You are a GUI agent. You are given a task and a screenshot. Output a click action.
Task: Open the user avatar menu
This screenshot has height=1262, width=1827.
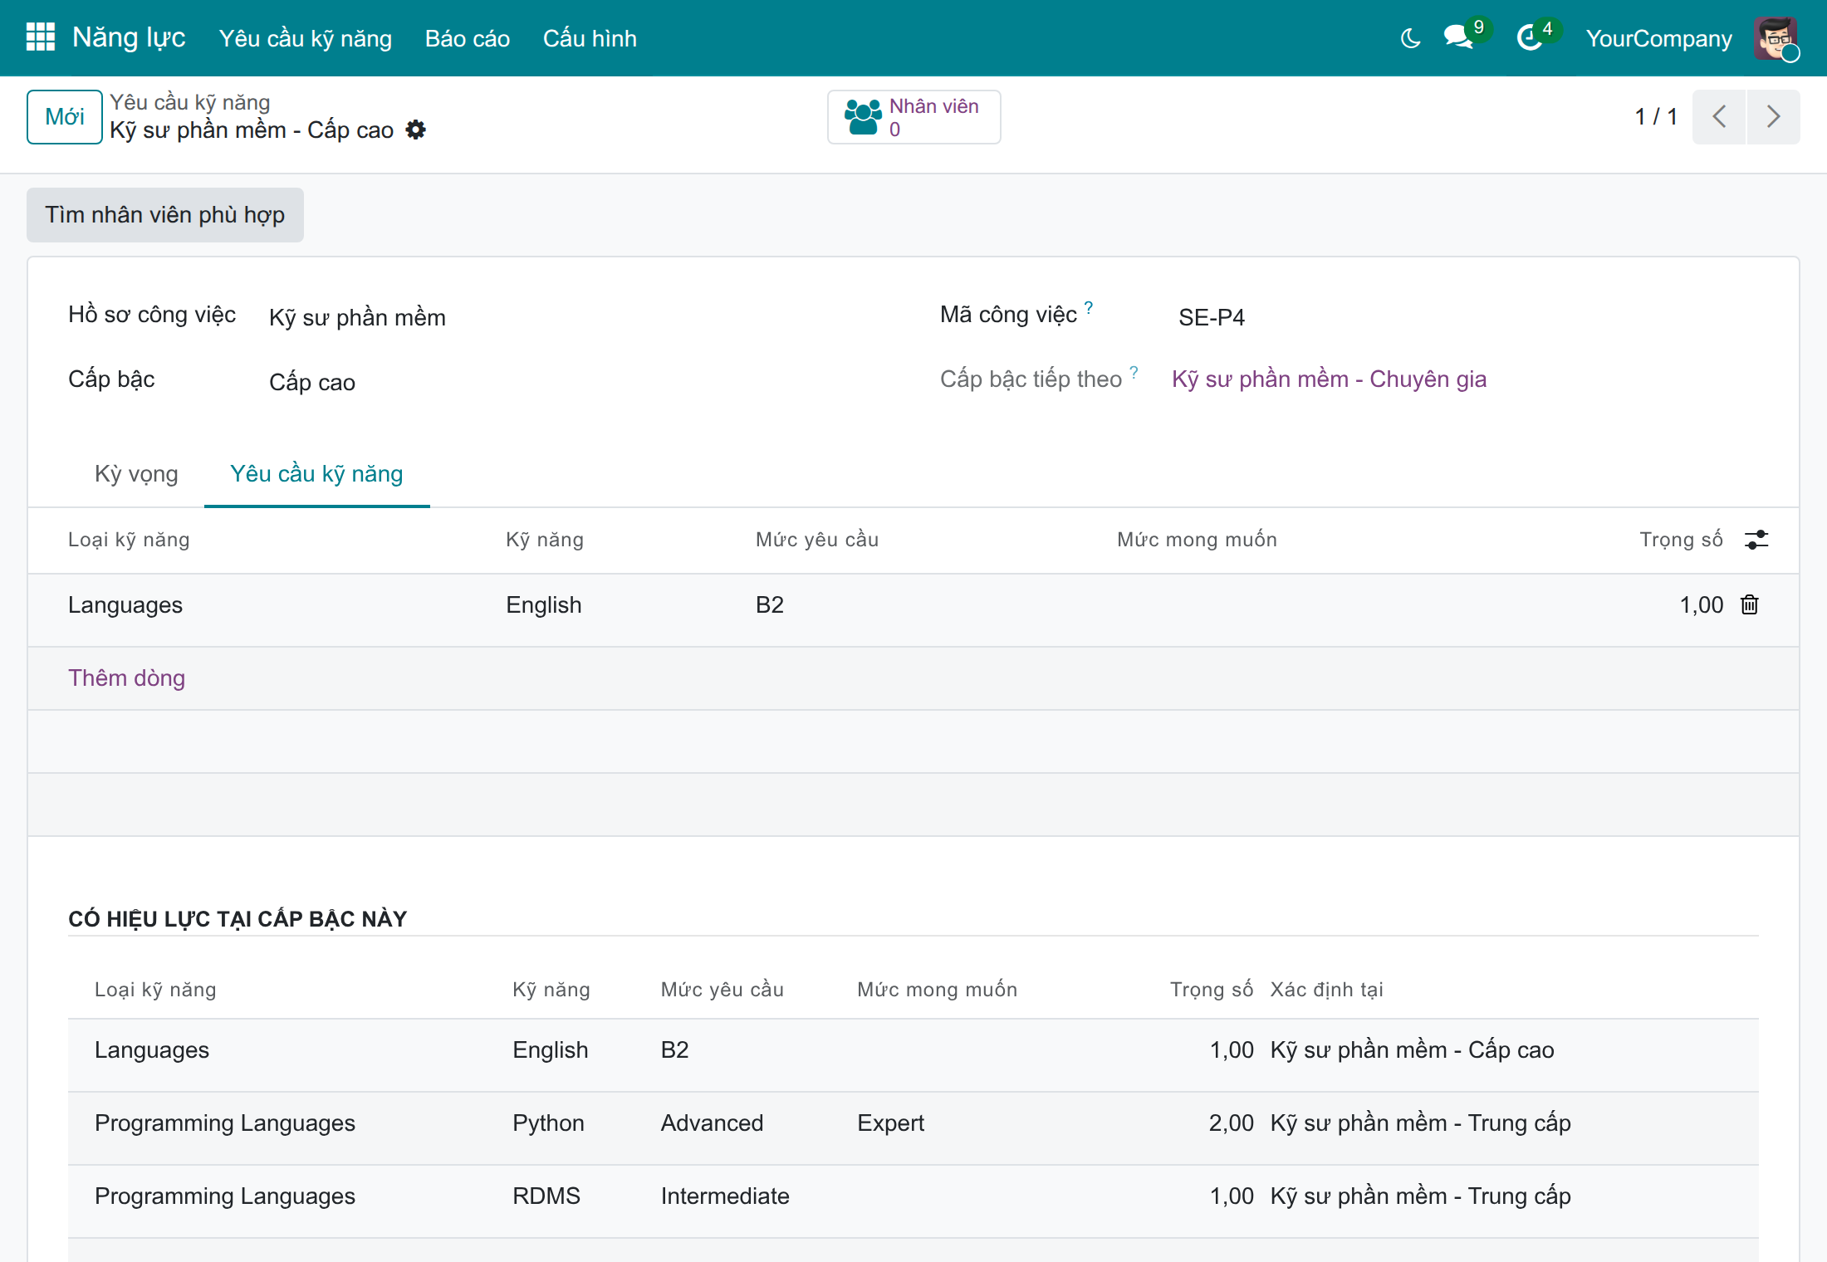1776,38
